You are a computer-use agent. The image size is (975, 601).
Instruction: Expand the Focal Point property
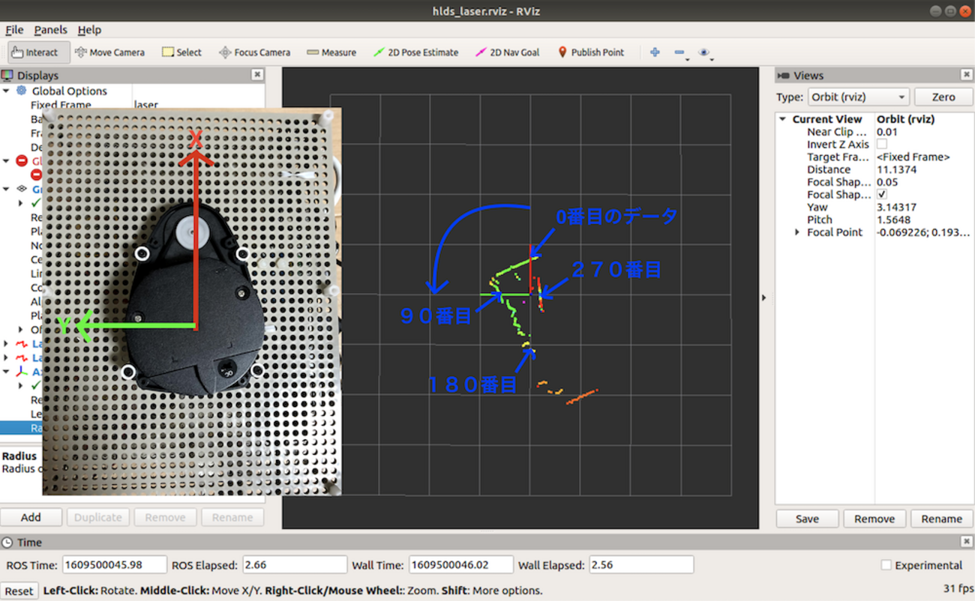coord(797,232)
